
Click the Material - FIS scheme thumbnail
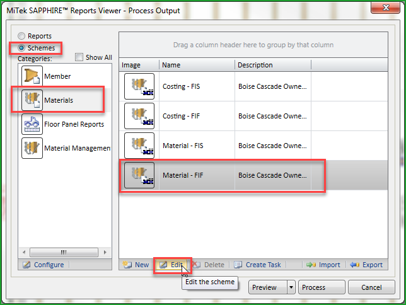tap(139, 146)
